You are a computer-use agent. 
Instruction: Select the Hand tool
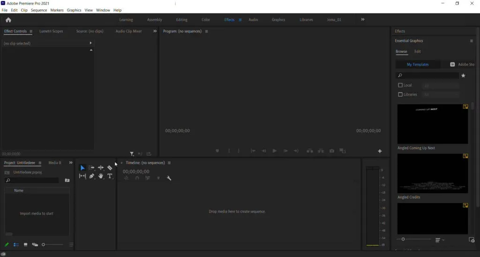(x=101, y=176)
